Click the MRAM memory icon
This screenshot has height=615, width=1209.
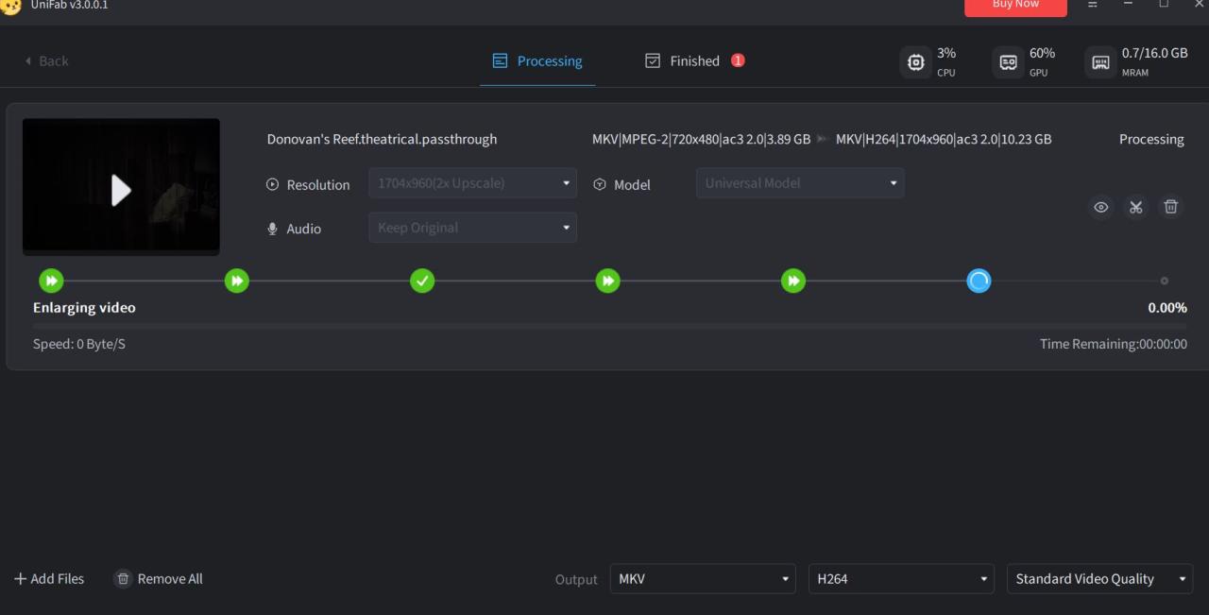tap(1100, 62)
